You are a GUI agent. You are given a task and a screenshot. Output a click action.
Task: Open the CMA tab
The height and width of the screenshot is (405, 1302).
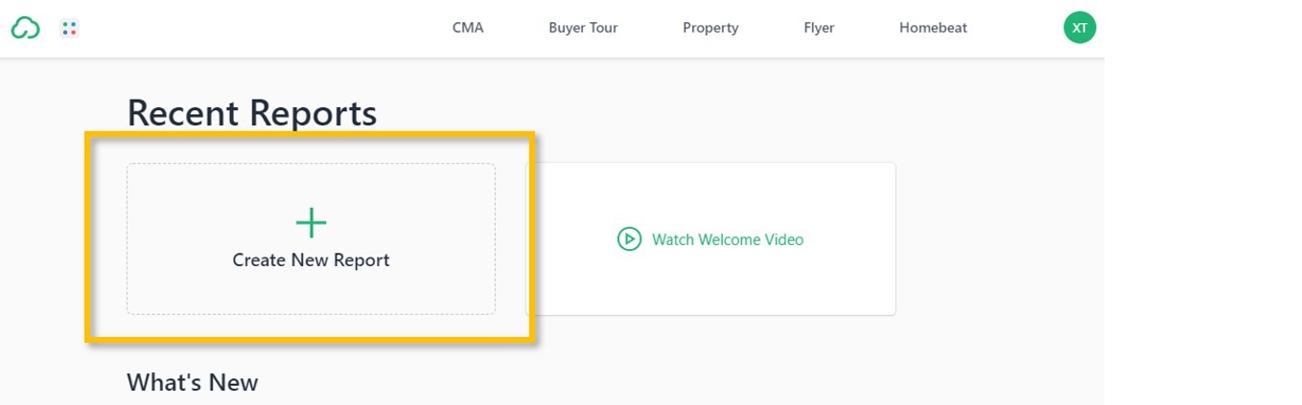[x=468, y=28]
